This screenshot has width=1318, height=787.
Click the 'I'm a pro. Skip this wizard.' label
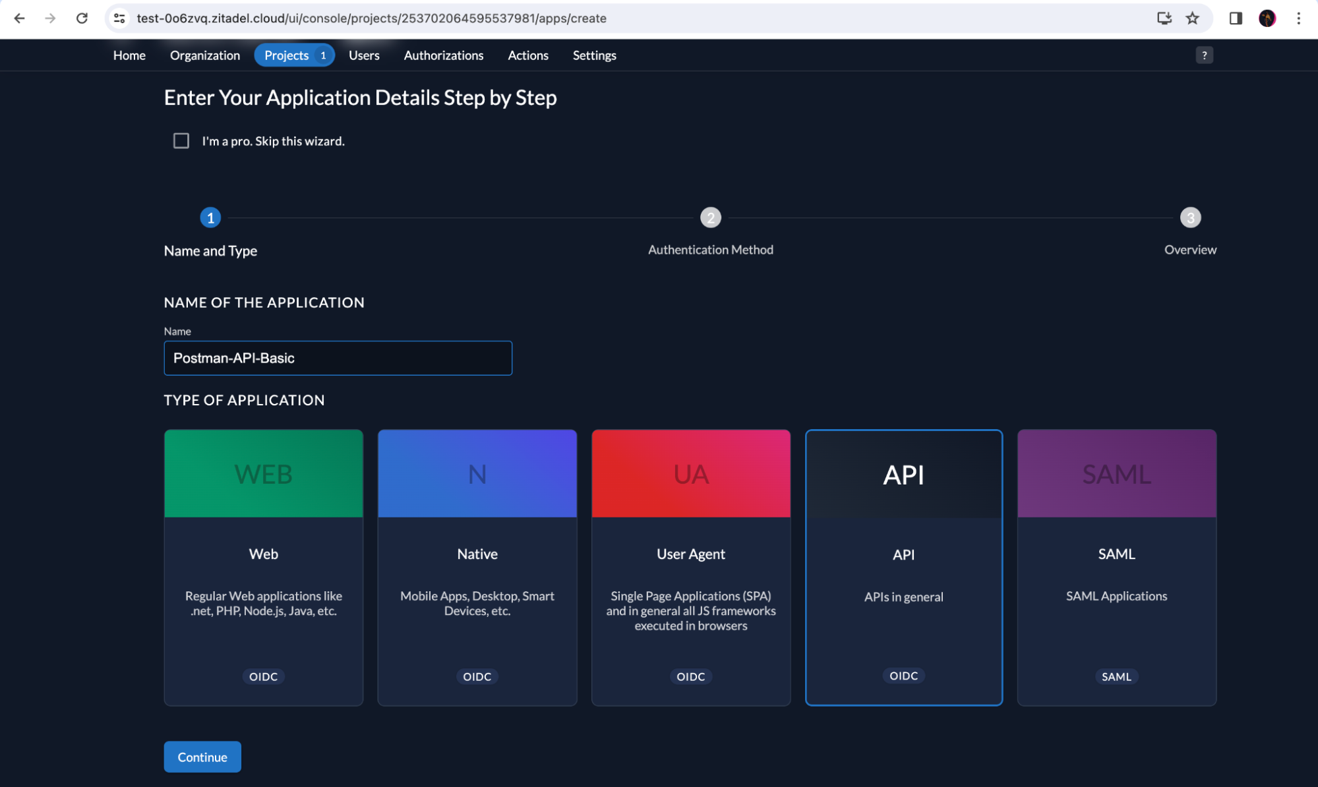273,141
